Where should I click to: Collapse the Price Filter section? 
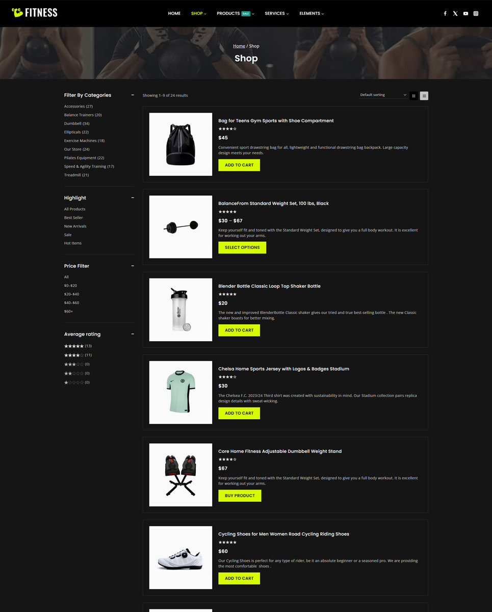coord(133,266)
